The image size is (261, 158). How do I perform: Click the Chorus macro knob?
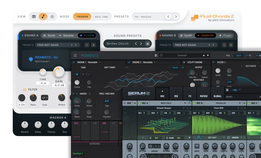click(x=51, y=125)
